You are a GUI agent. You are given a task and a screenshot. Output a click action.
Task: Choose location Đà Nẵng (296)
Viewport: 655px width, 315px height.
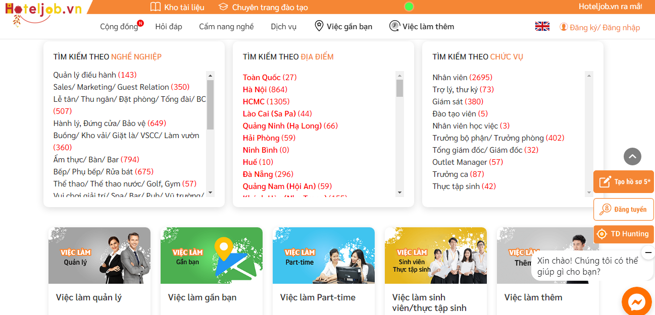click(x=268, y=174)
